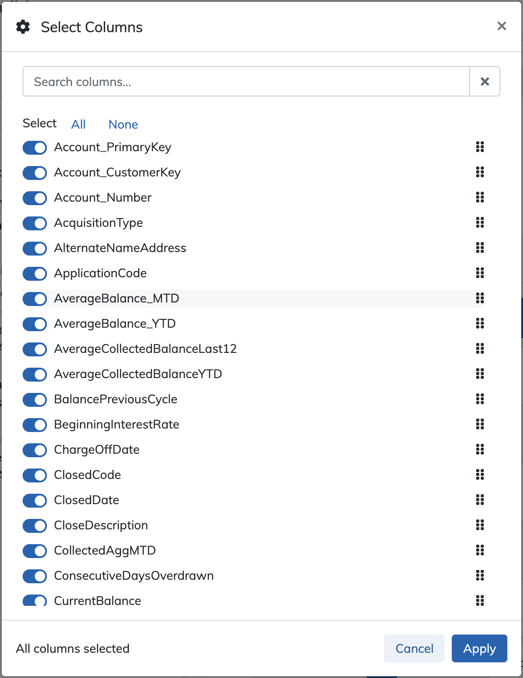Click the drag handle for Account_PrimaryKey
The width and height of the screenshot is (523, 678).
pos(480,147)
